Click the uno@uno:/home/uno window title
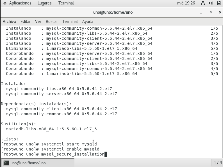This screenshot has width=223, height=167. pyautogui.click(x=113, y=13)
